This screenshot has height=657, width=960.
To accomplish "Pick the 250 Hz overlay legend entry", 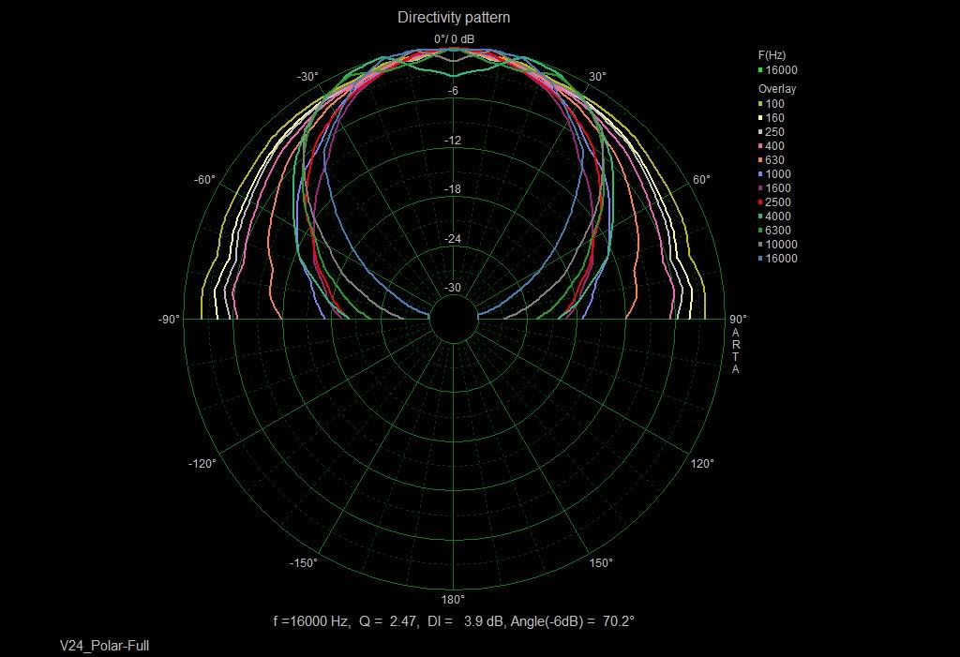I will (x=774, y=132).
